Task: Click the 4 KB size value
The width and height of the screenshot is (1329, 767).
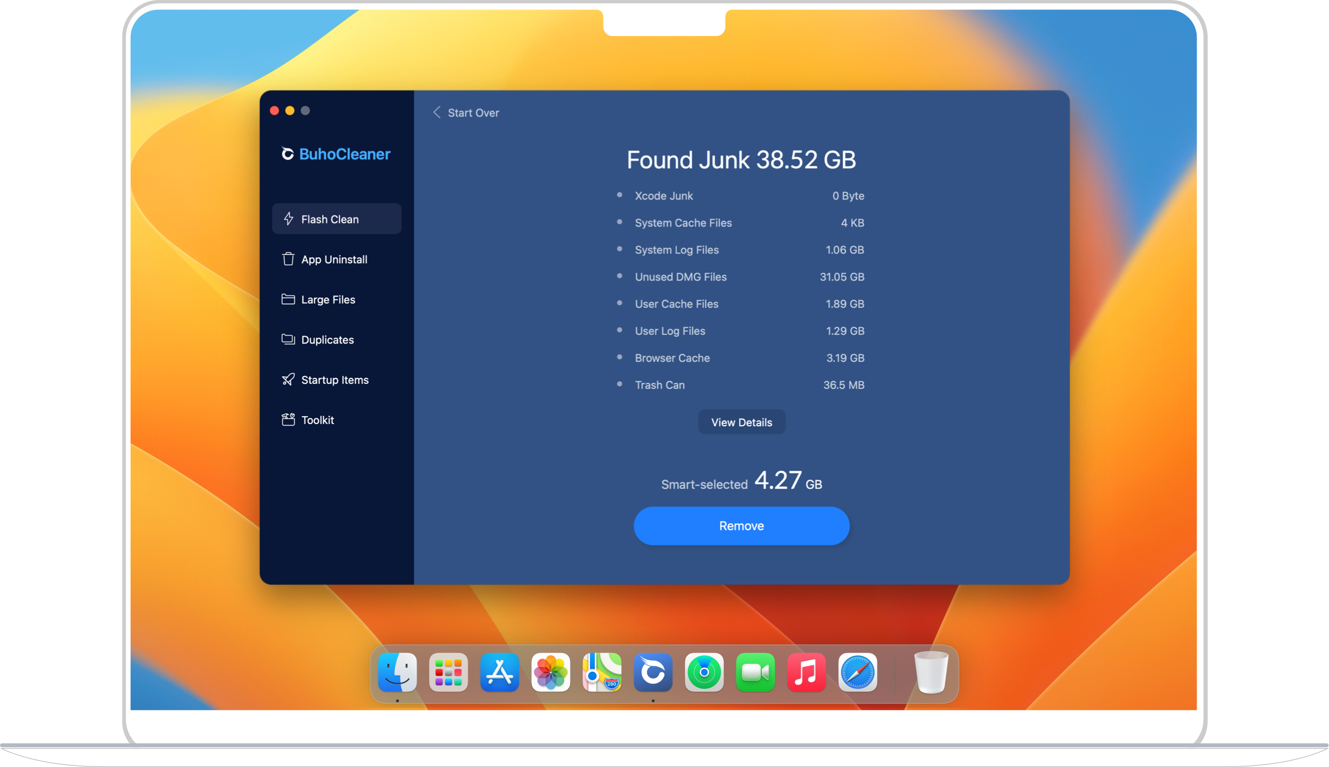Action: click(852, 222)
